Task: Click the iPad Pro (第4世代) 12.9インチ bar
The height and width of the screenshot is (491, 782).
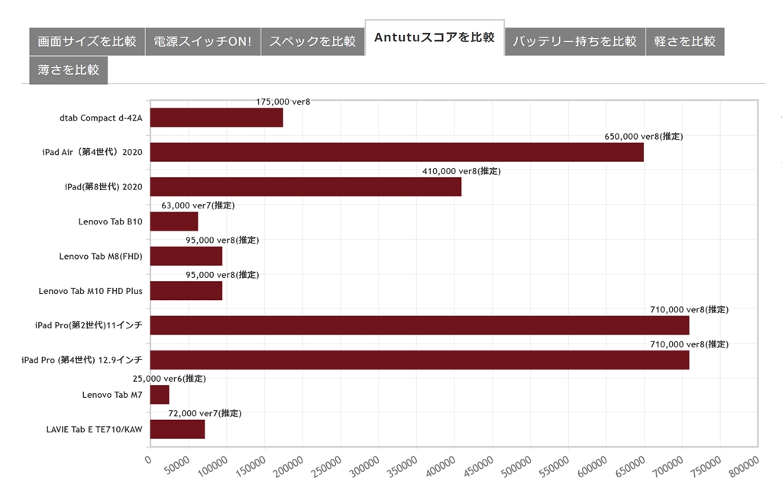Action: 419,360
